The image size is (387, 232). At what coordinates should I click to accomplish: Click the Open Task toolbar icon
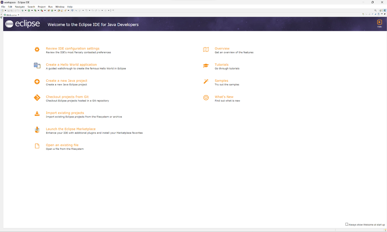62,10
